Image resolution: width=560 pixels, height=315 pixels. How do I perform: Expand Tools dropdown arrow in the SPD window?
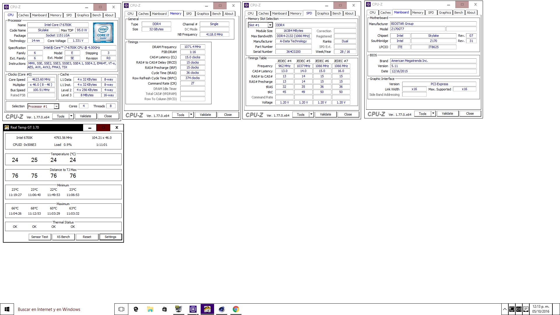[311, 114]
